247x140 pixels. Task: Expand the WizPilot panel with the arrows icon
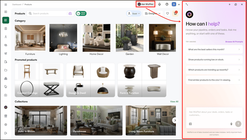click(187, 4)
